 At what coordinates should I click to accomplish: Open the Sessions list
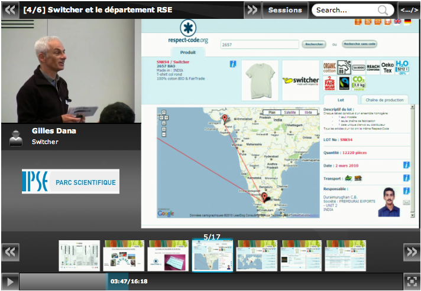pos(285,10)
